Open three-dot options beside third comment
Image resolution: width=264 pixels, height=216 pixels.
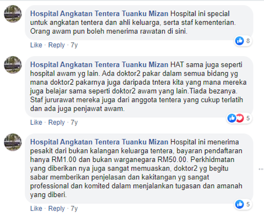pos(261,169)
